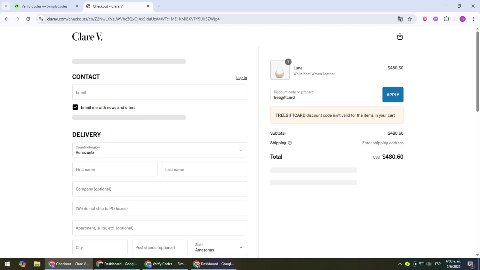Switch to Verify Codes taskbar window
Image resolution: width=480 pixels, height=270 pixels.
[166, 264]
